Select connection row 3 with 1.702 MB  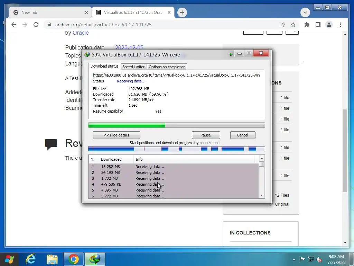[174, 178]
